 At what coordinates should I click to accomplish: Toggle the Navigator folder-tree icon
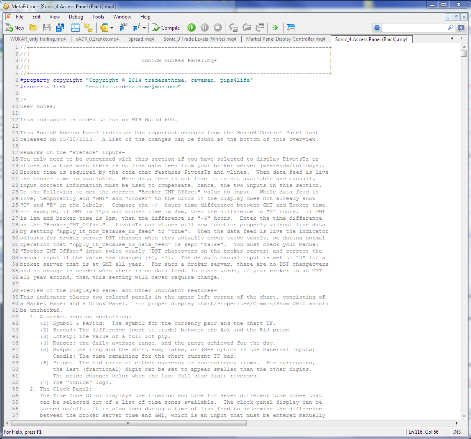tap(88, 28)
